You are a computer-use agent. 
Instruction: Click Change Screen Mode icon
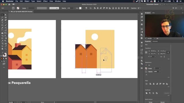coord(4,64)
